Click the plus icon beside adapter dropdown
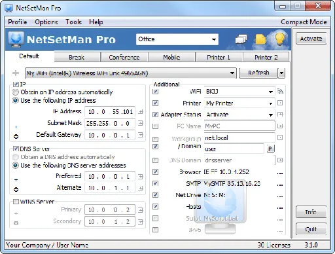The width and height of the screenshot is (335, 254). click(16, 73)
